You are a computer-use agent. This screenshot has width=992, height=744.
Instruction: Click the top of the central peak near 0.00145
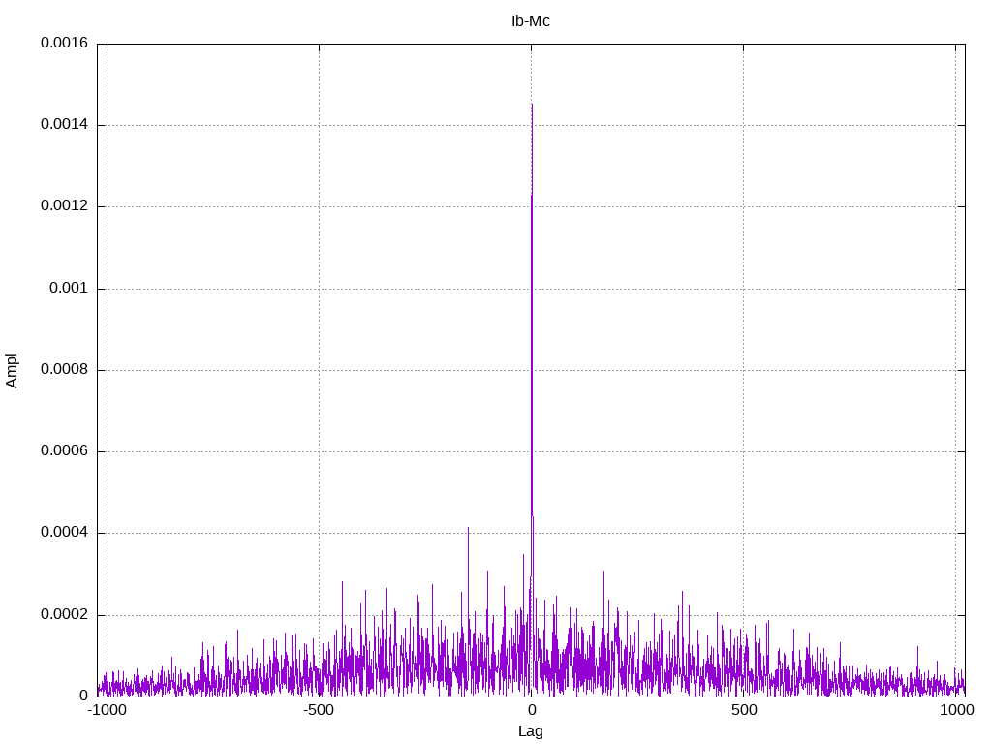point(532,105)
